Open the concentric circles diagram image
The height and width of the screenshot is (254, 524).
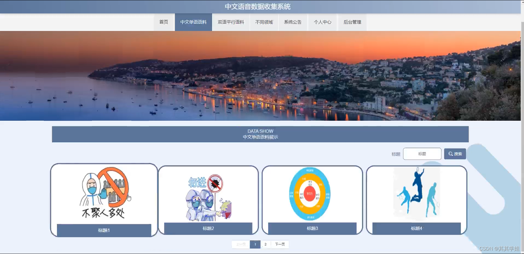point(310,194)
